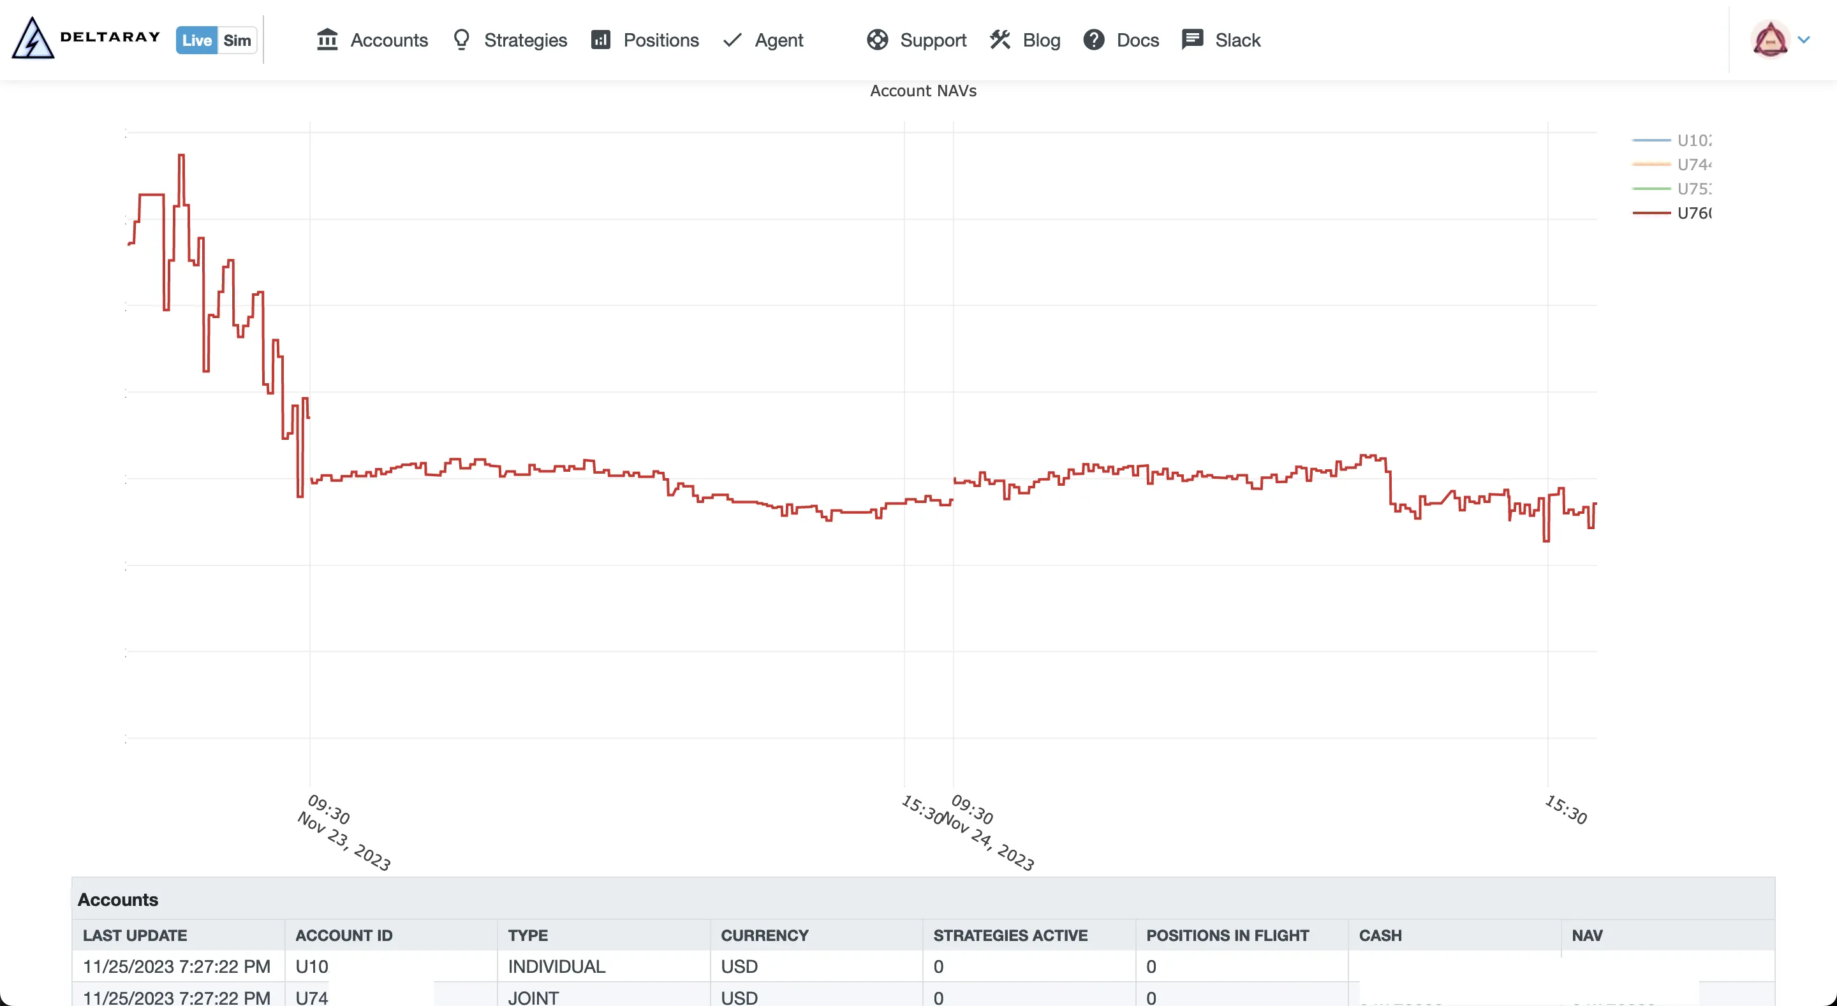Open the Docs page link
The image size is (1837, 1006).
click(x=1138, y=40)
